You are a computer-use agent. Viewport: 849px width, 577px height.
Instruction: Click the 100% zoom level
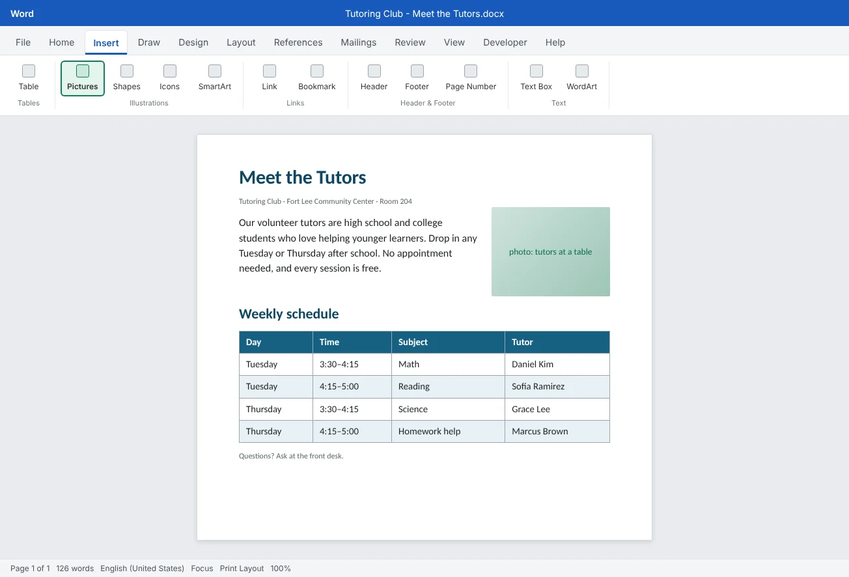[281, 569]
